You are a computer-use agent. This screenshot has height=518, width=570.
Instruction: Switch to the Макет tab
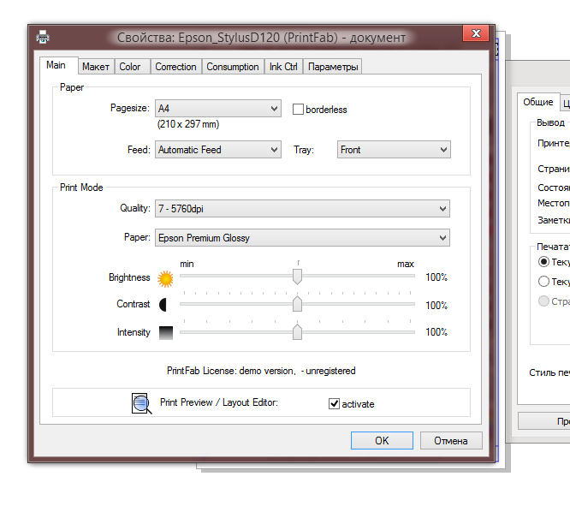[96, 67]
